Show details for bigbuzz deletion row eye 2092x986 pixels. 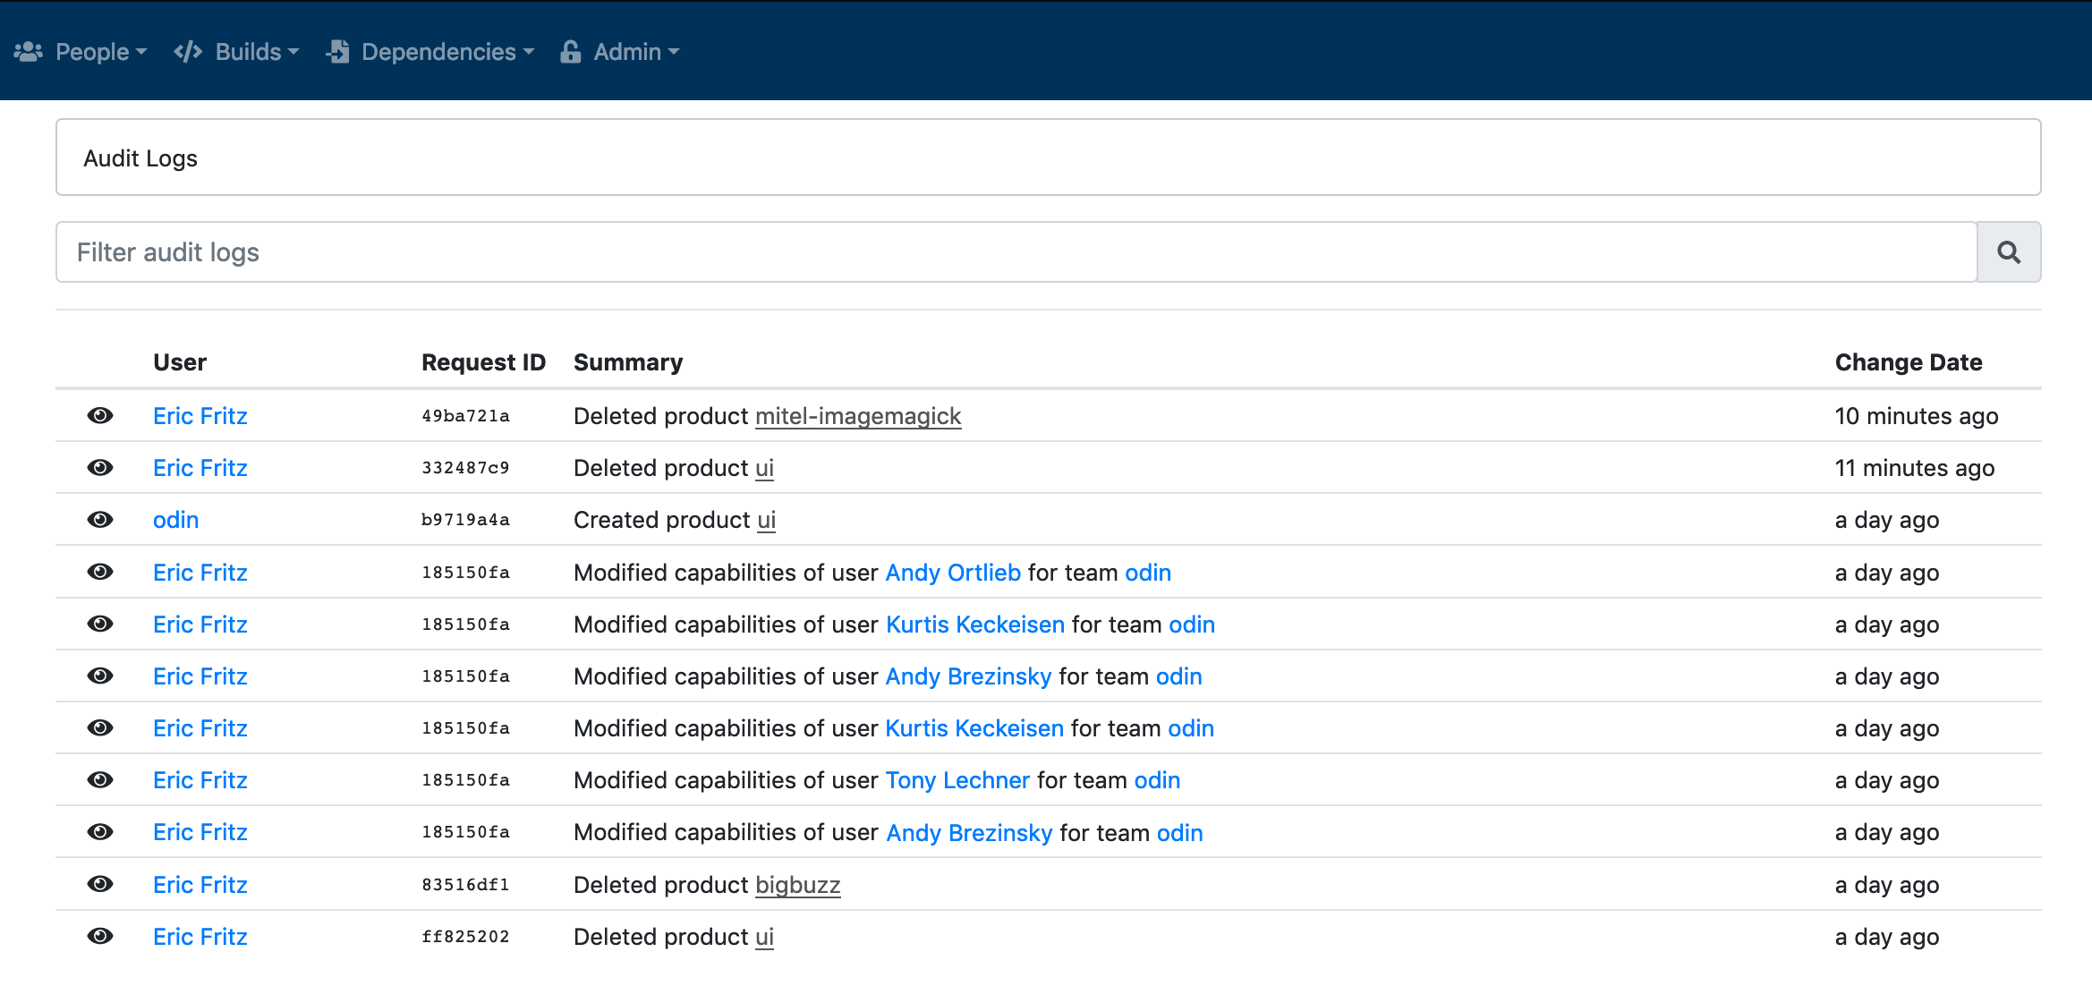(x=100, y=884)
